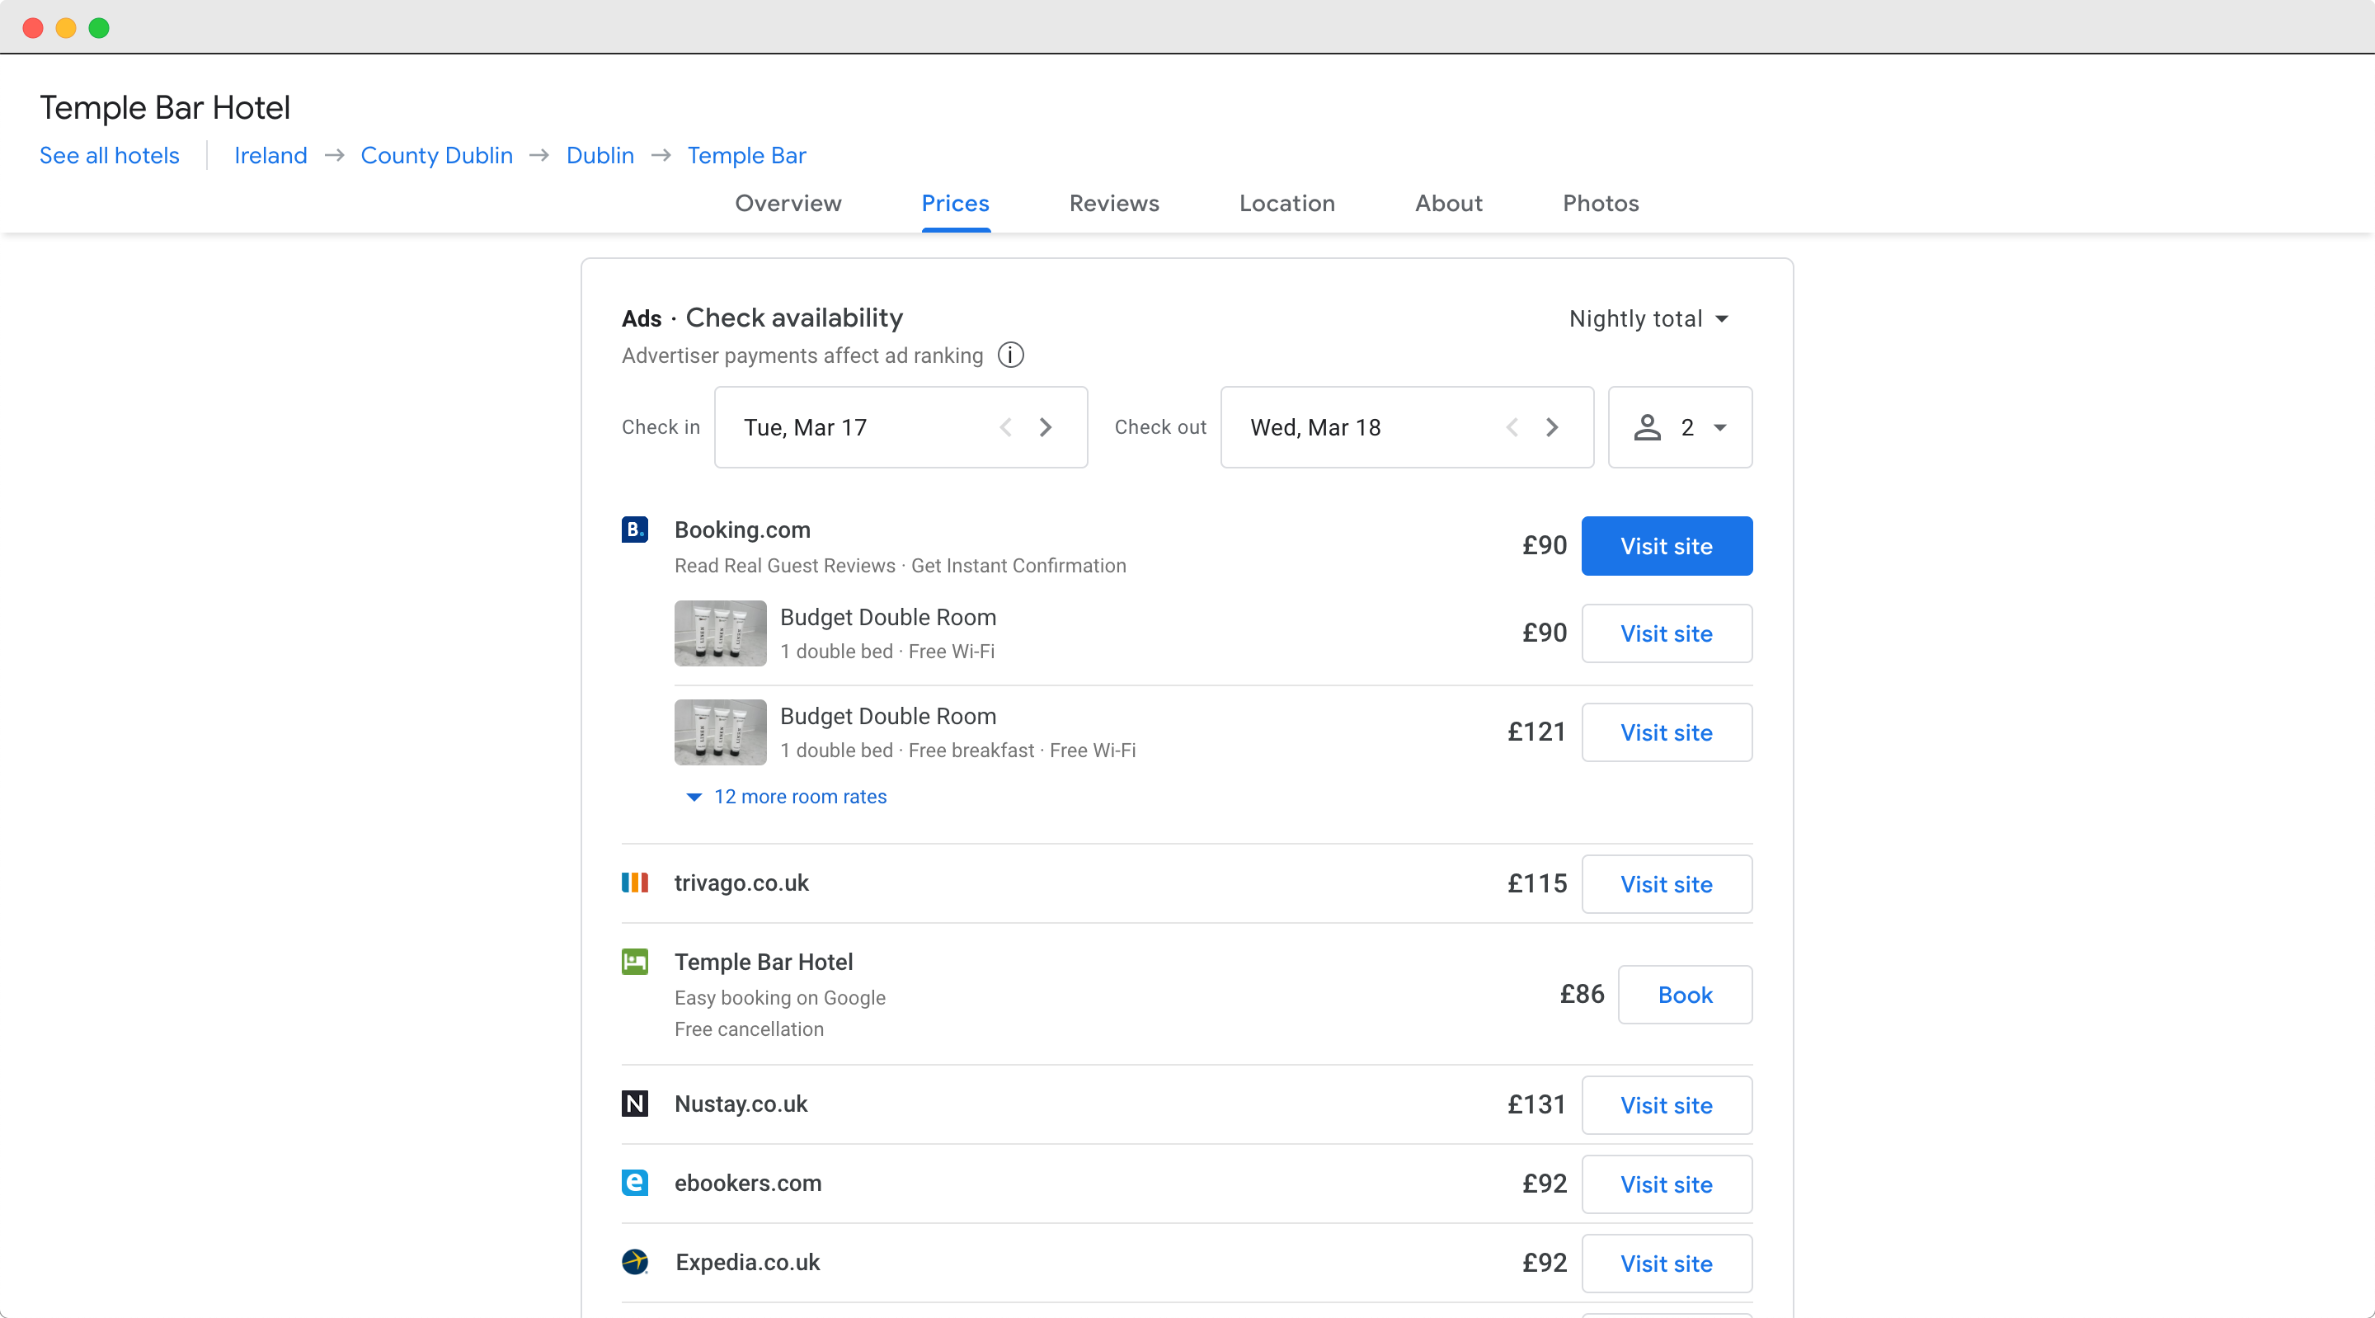Click the guests person icon

1648,427
